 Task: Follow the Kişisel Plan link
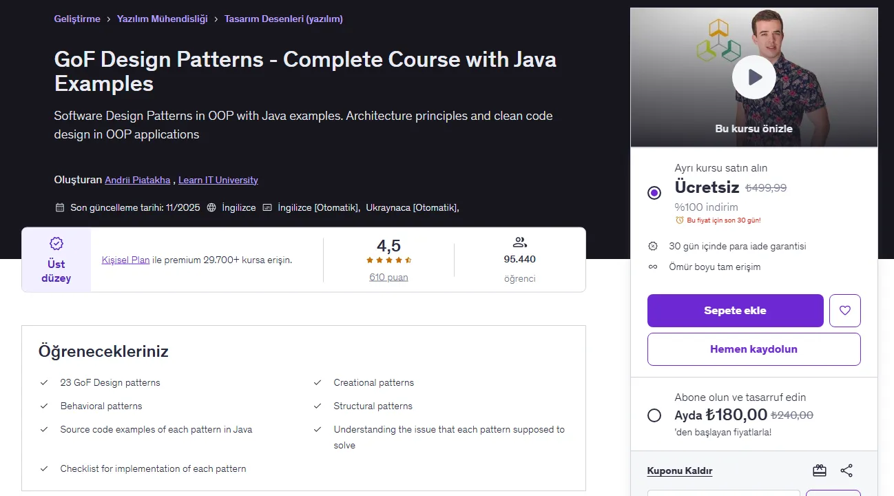tap(125, 260)
